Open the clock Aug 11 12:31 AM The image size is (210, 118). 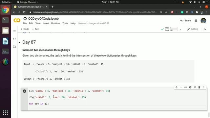point(110,2)
